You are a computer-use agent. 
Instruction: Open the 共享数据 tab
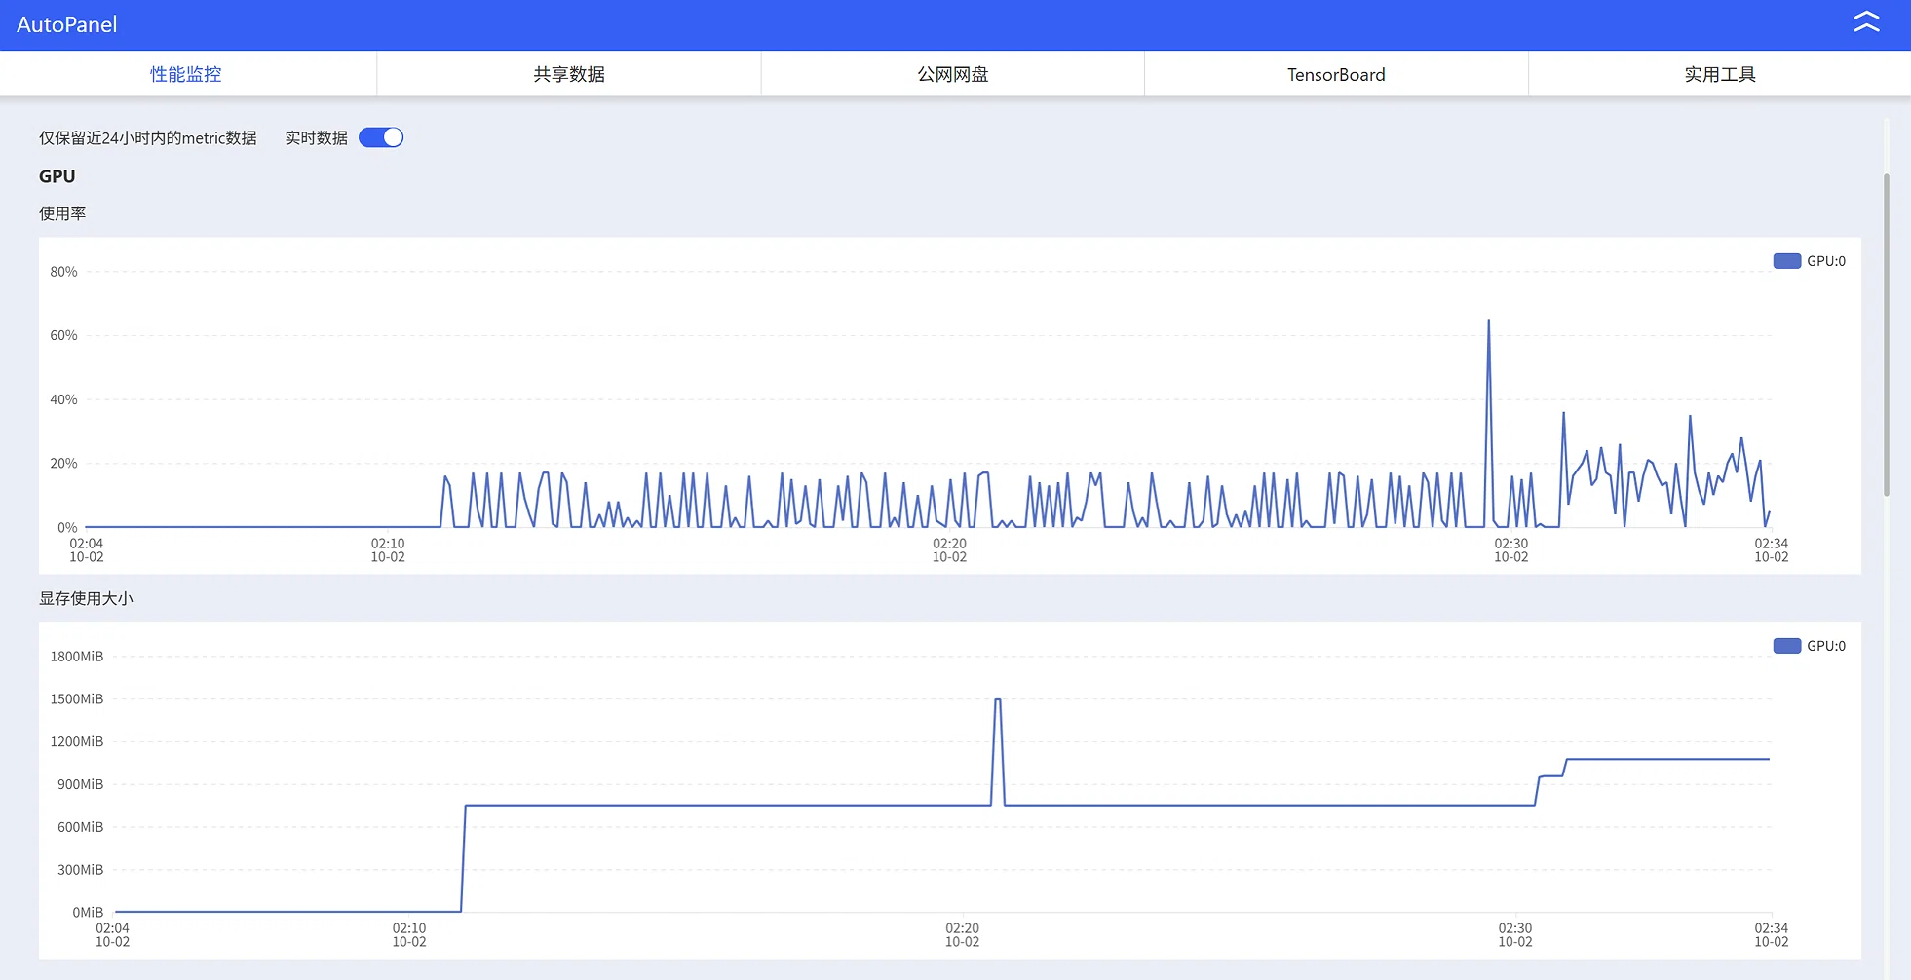pos(569,74)
